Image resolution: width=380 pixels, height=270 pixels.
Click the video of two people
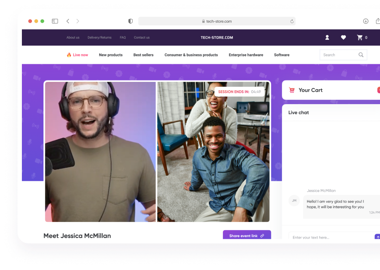click(x=213, y=152)
